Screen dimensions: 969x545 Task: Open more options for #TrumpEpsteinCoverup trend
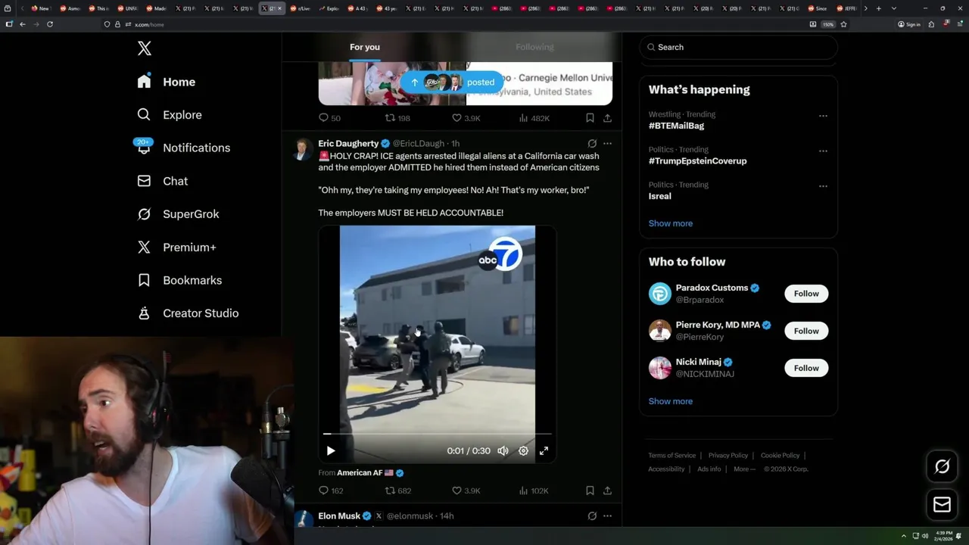point(823,151)
